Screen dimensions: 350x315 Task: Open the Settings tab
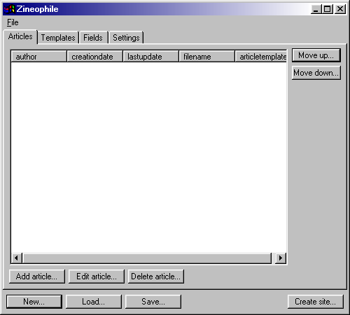(x=126, y=38)
